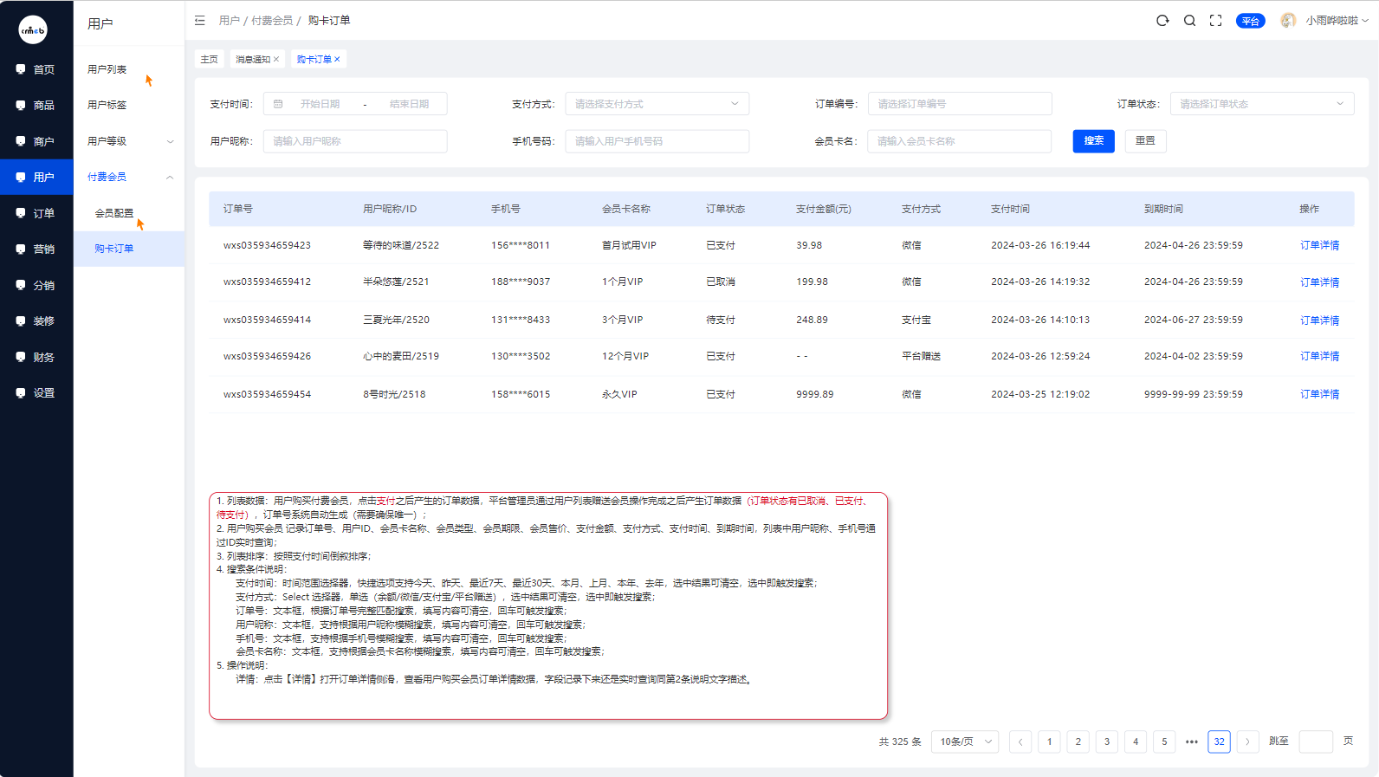The height and width of the screenshot is (777, 1379).
Task: Go to page 1
Action: (1049, 741)
